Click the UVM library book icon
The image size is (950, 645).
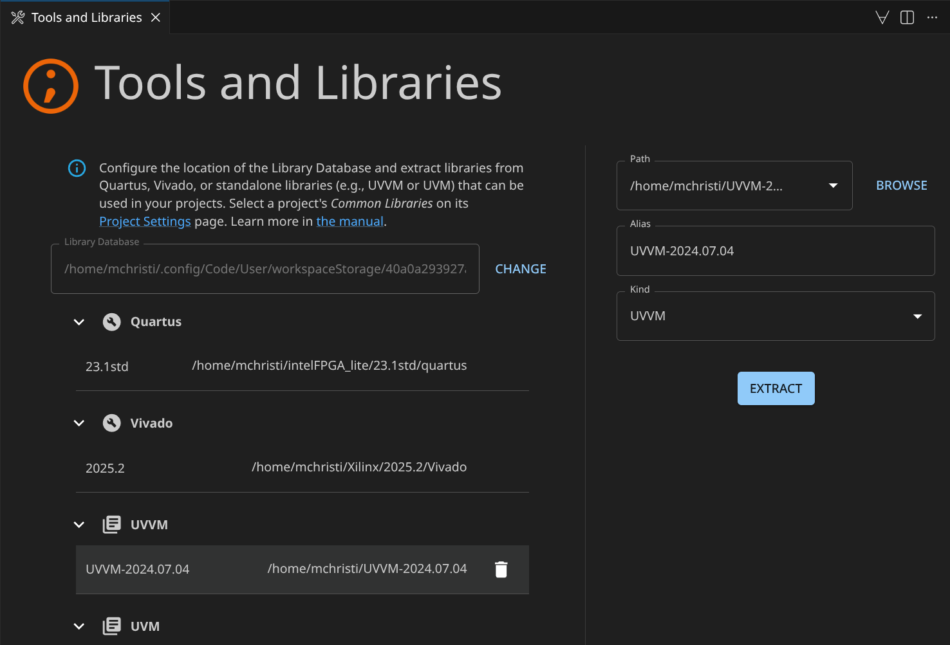pos(112,626)
